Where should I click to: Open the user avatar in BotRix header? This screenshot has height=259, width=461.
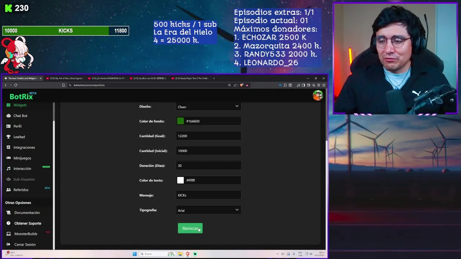[318, 95]
